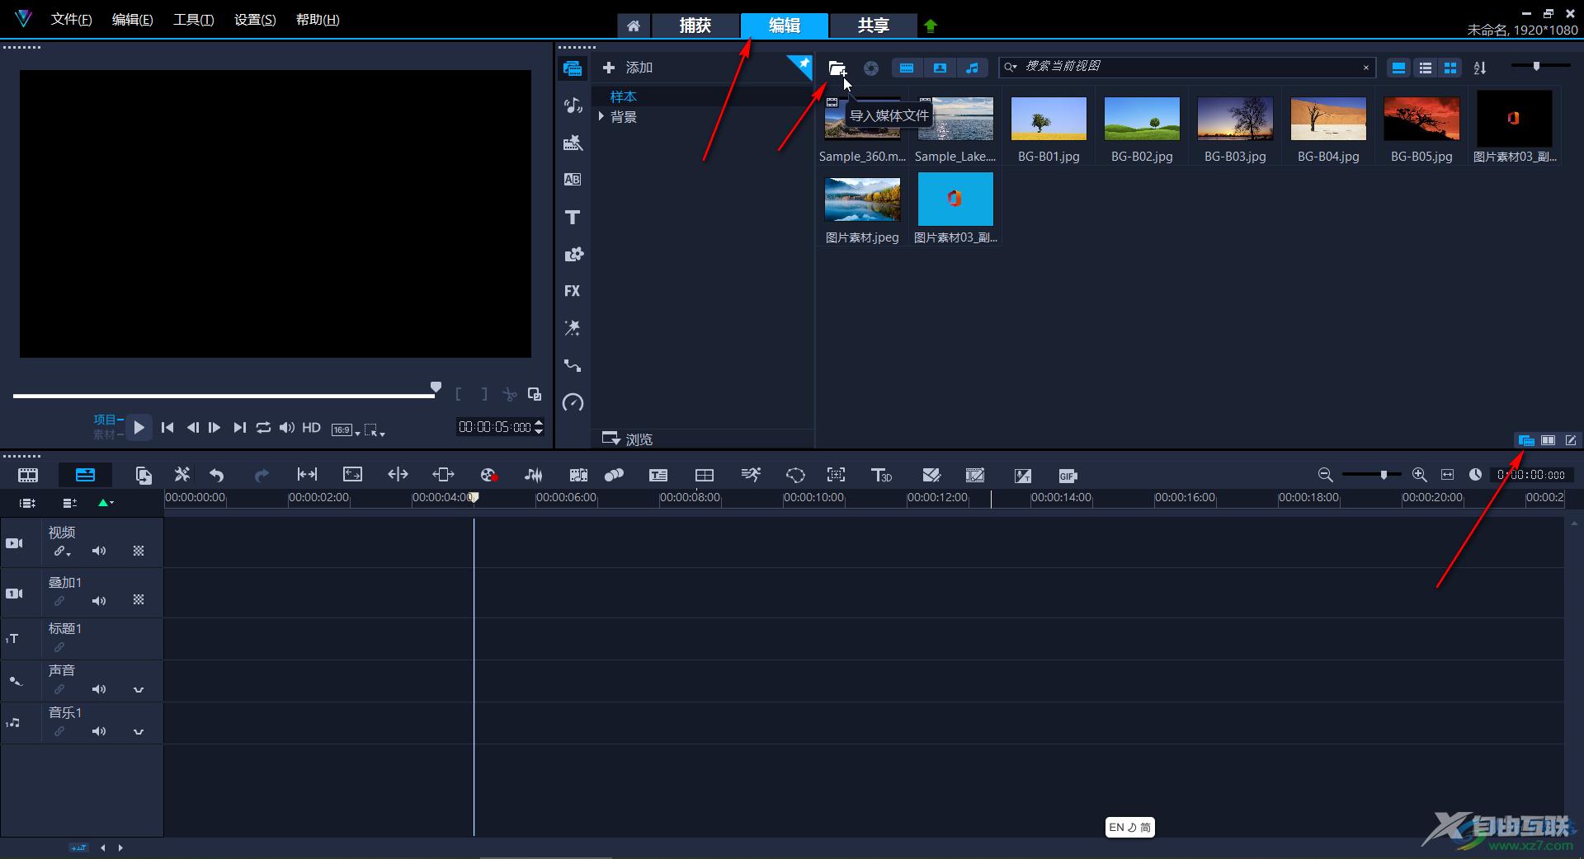Open the 16:9 aspect ratio dropdown
Screen dimensions: 1584x859
point(346,429)
